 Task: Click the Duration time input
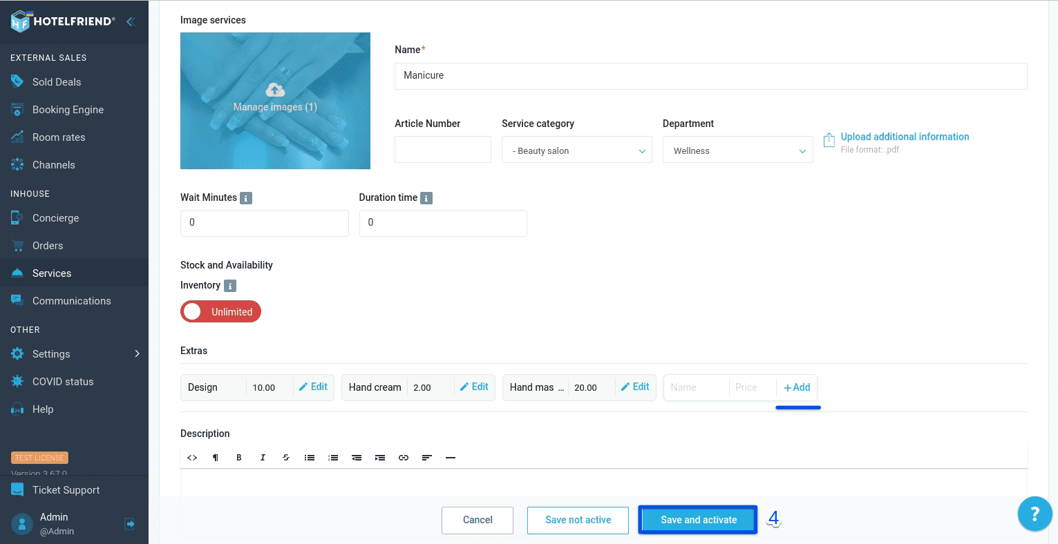[x=443, y=223]
